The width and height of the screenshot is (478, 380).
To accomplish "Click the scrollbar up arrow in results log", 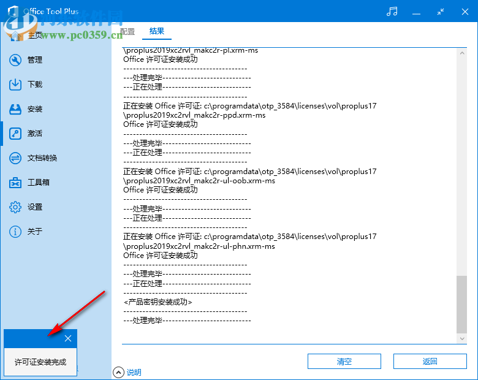I will pos(462,53).
